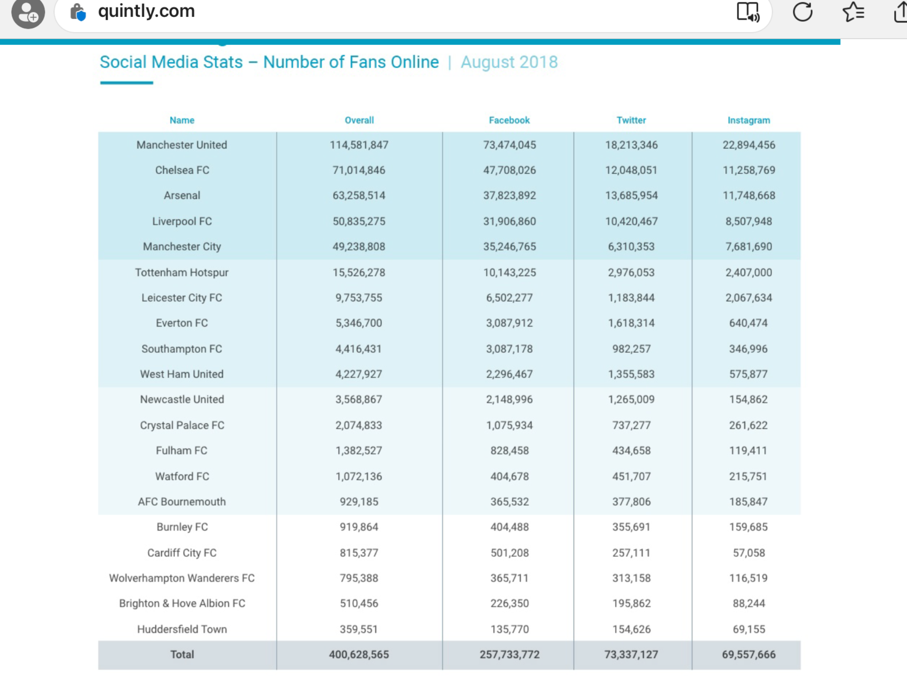Click the Chelsea FC row name

pyautogui.click(x=182, y=170)
